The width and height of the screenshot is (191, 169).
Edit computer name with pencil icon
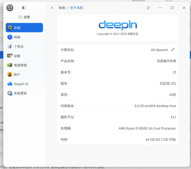173,50
